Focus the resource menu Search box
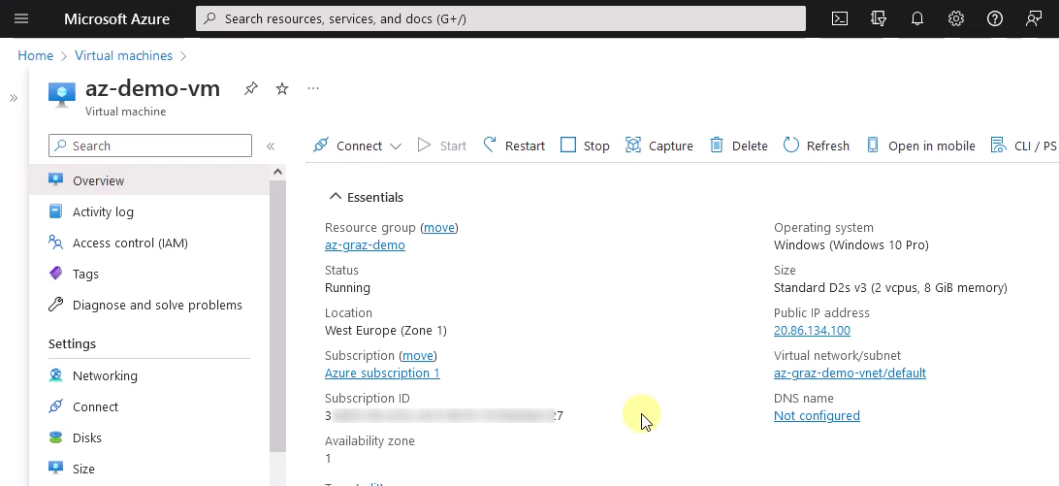The height and width of the screenshot is (486, 1059). coord(150,146)
